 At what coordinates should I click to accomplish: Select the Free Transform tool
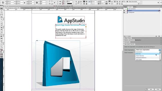pyautogui.click(x=2, y=34)
